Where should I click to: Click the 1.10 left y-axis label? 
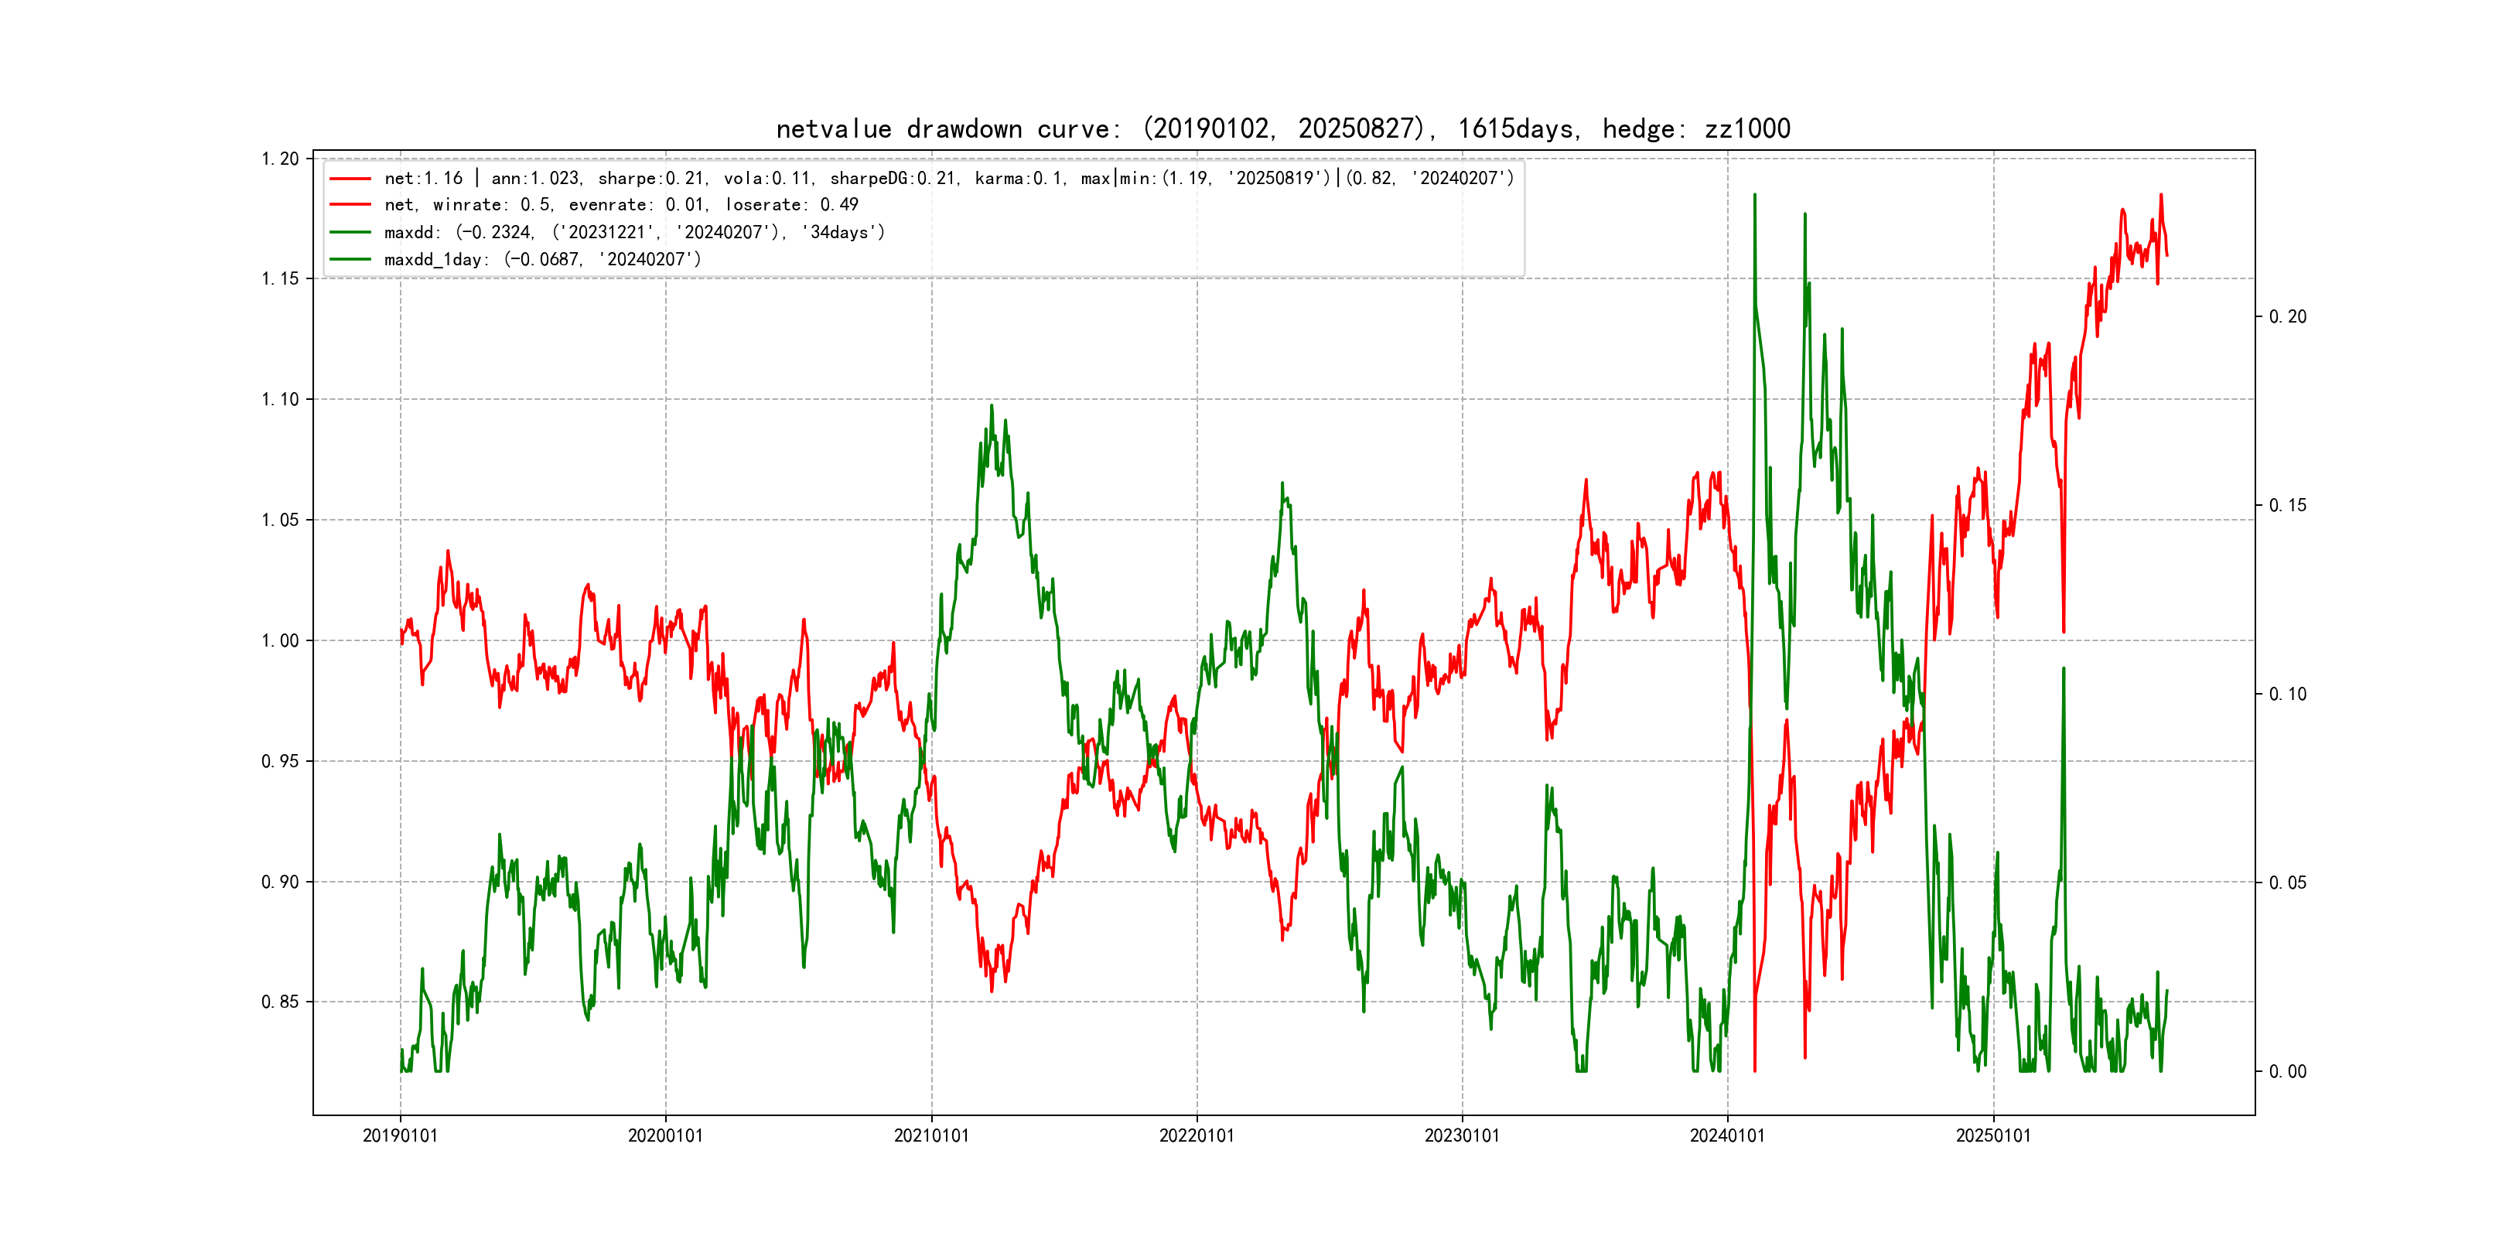tap(280, 400)
